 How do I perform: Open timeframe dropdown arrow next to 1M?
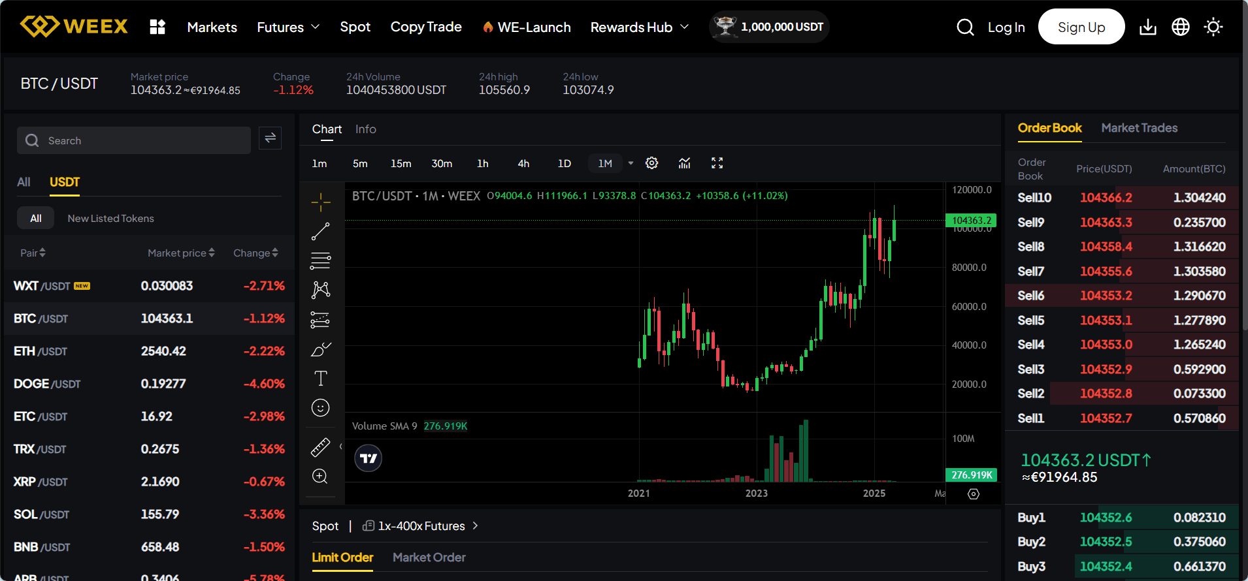click(631, 163)
